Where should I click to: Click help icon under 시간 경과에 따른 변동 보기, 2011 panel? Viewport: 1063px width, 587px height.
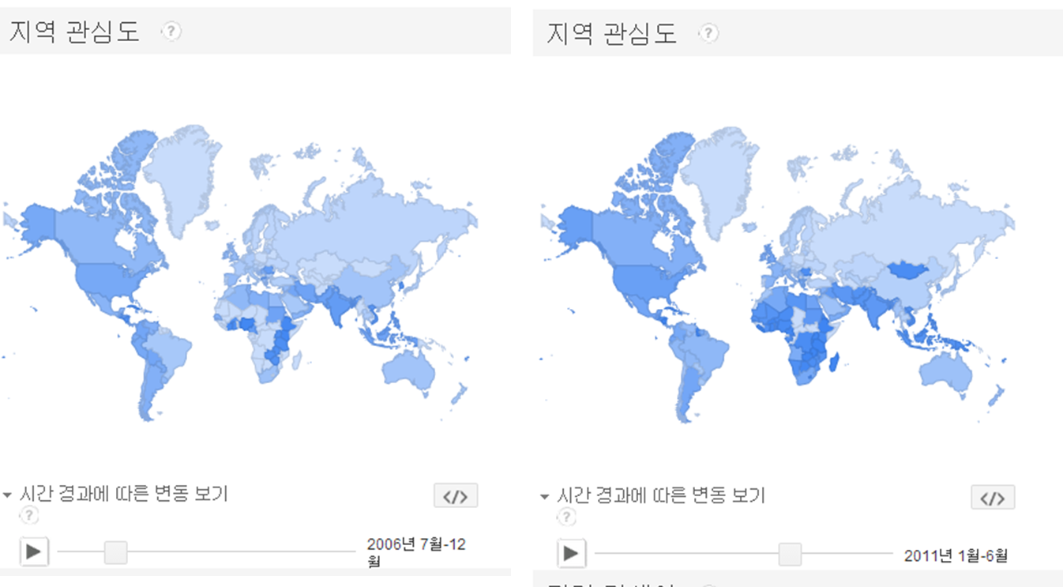[x=566, y=517]
